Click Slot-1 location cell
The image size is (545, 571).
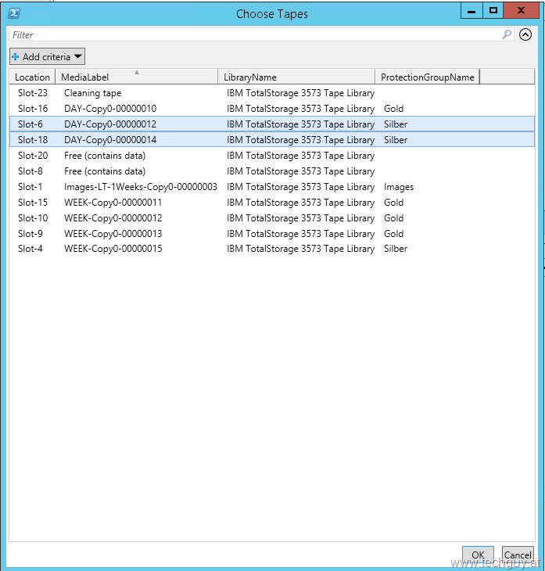coord(30,187)
